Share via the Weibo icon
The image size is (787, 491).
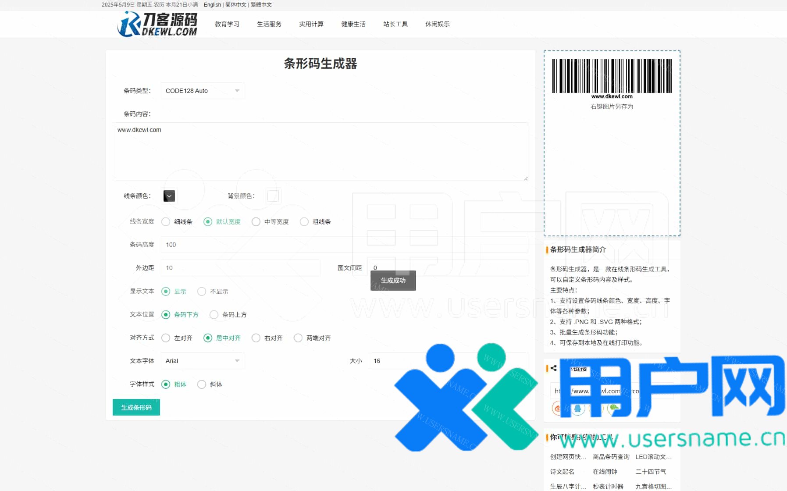click(x=557, y=408)
